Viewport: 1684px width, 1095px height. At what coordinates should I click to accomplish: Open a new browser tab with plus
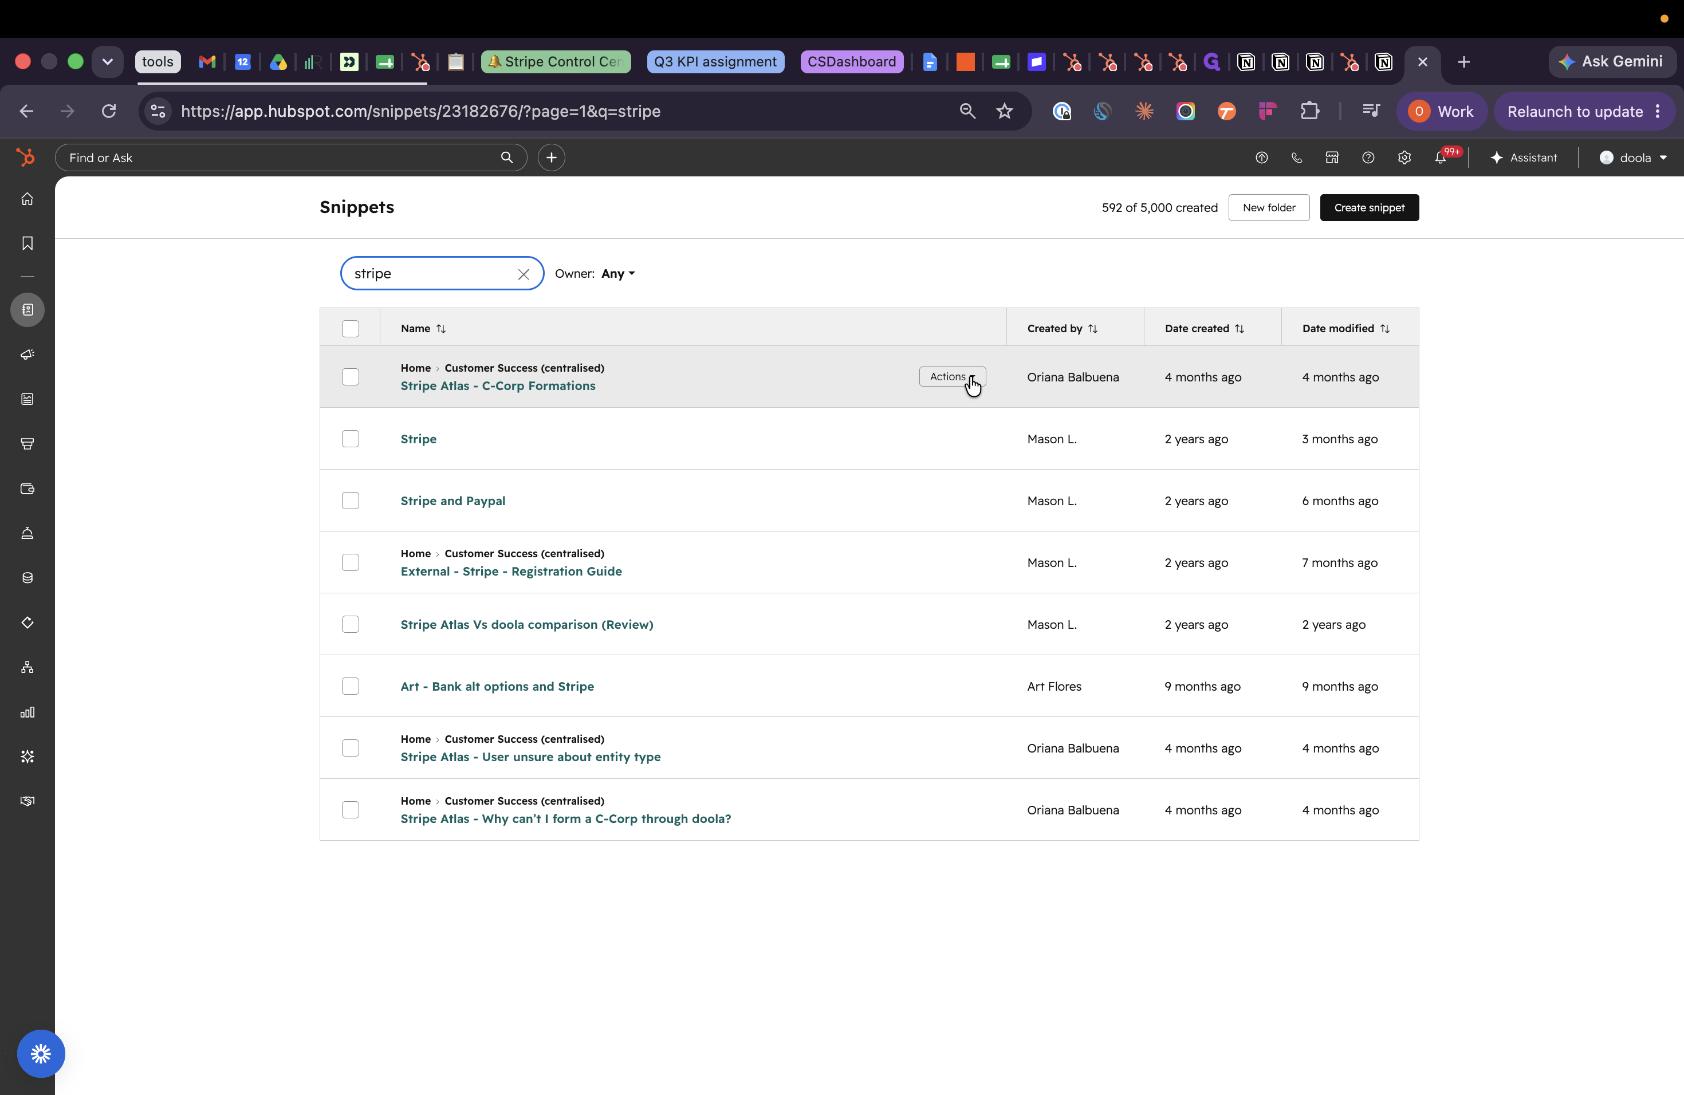pos(1464,62)
